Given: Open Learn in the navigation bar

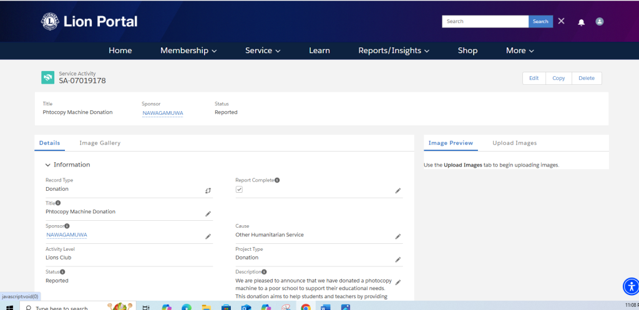Looking at the screenshot, I should click(319, 51).
